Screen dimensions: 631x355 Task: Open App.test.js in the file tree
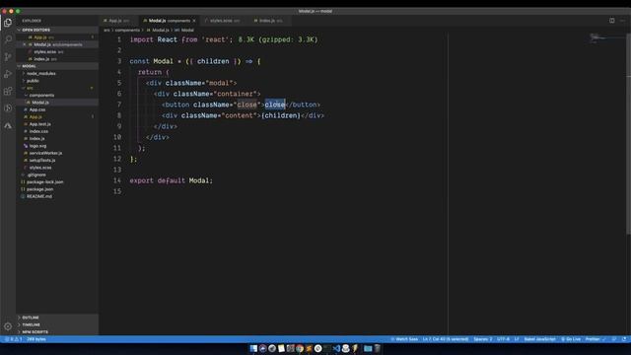pyautogui.click(x=57, y=124)
